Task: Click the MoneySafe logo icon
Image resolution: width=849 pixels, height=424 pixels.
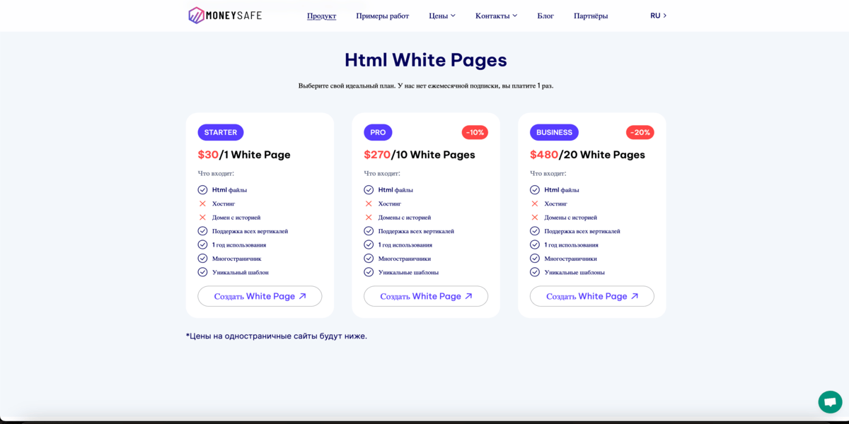Action: pyautogui.click(x=196, y=16)
